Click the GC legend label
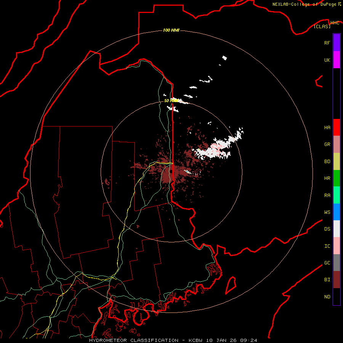This screenshot has height=343, width=343. point(327,263)
